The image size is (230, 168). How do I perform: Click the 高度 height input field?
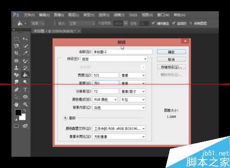pyautogui.click(x=106, y=83)
